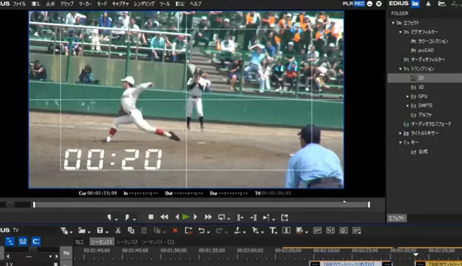This screenshot has height=266, width=462.
Task: Collapse the ビデオフィルター folder
Action: 401,32
